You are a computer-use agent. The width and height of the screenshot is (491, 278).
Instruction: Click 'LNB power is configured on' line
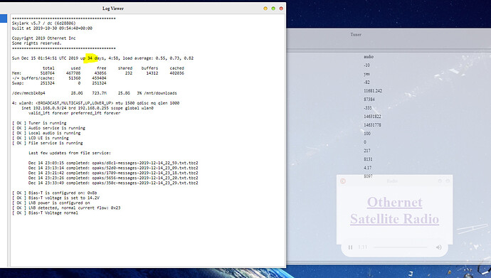pyautogui.click(x=51, y=203)
